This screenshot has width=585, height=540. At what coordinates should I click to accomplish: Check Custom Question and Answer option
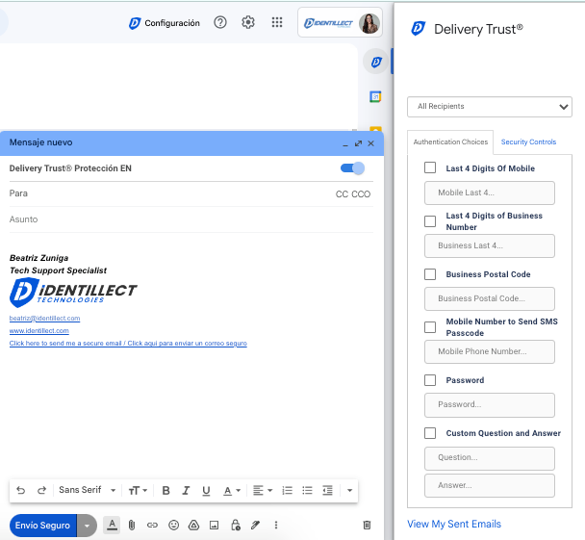pos(430,433)
